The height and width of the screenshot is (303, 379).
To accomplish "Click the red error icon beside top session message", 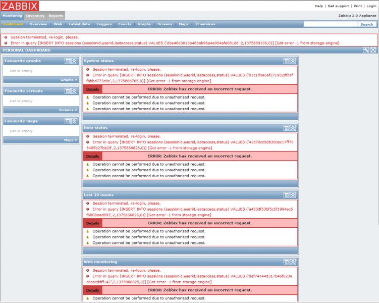I will [6, 37].
